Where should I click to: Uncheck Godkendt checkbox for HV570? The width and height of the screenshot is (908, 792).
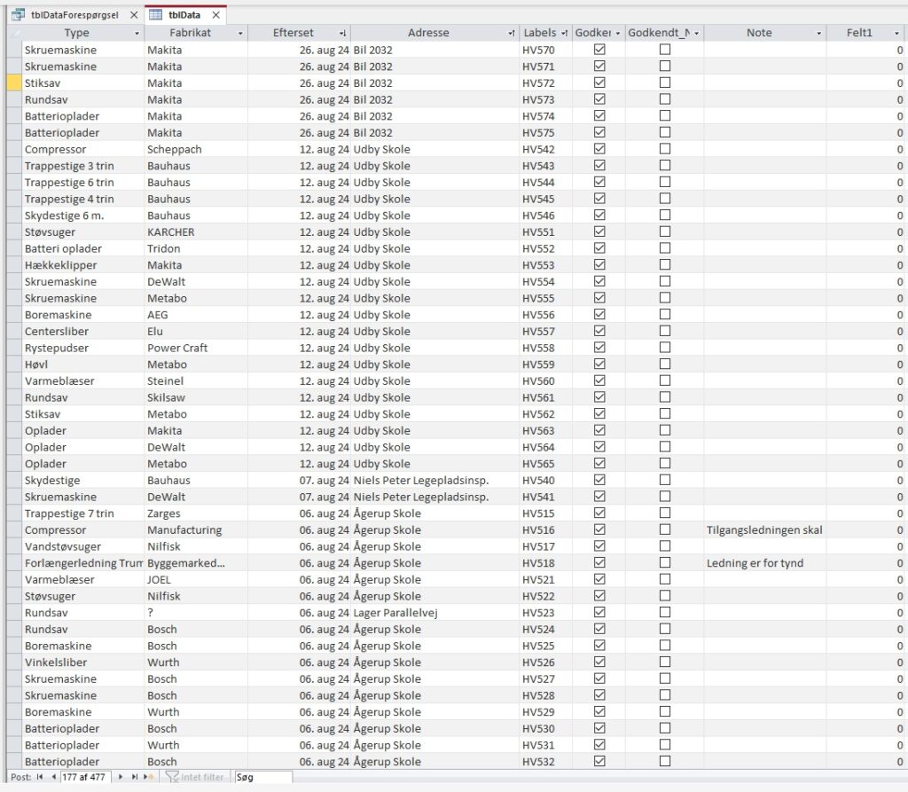(599, 50)
